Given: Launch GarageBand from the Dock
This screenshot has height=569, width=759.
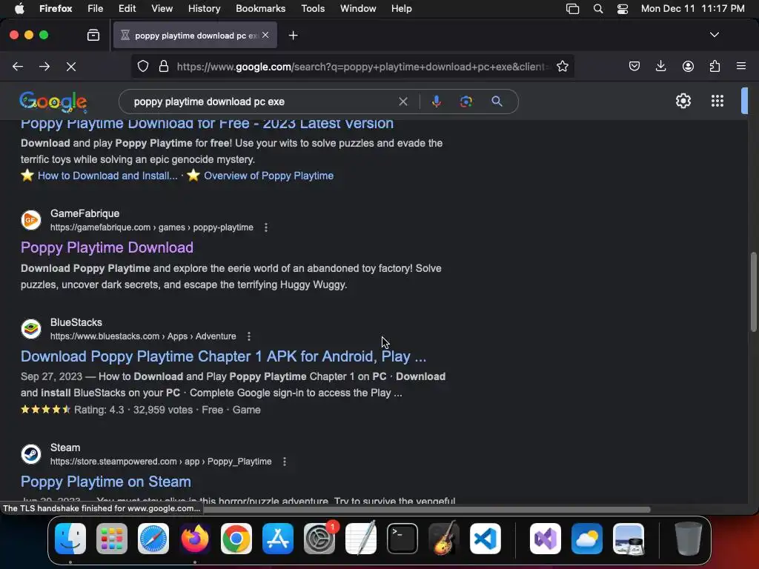Looking at the screenshot, I should click(x=443, y=538).
